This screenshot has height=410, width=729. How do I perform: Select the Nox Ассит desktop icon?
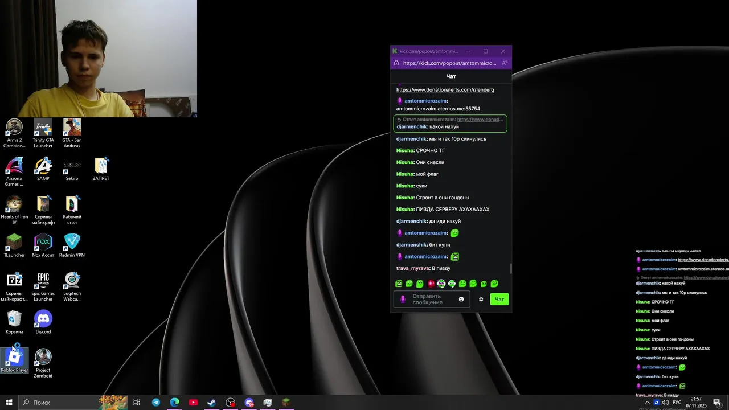pos(43,245)
